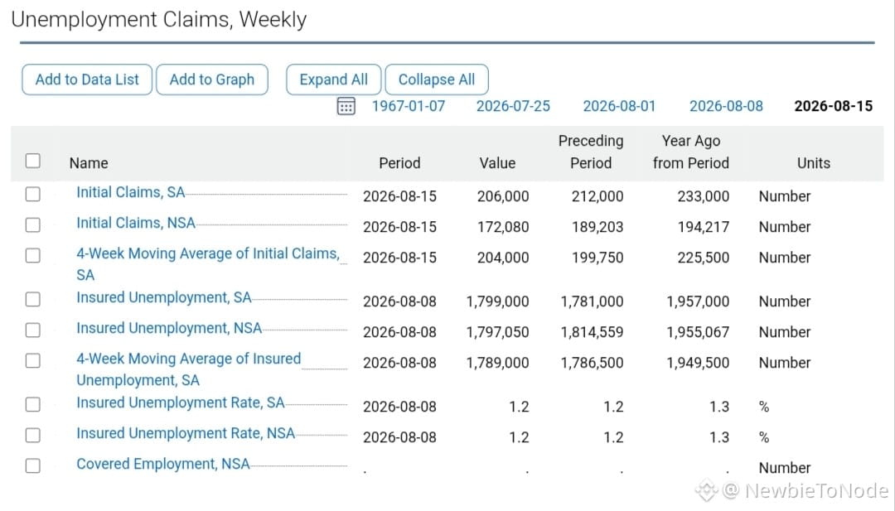
Task: Open the Initial Claims, SA series link
Action: (x=131, y=193)
